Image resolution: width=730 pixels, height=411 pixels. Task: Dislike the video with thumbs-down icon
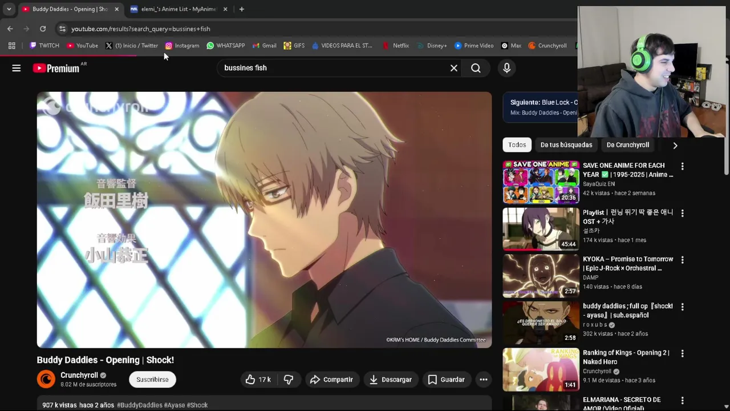tap(289, 380)
